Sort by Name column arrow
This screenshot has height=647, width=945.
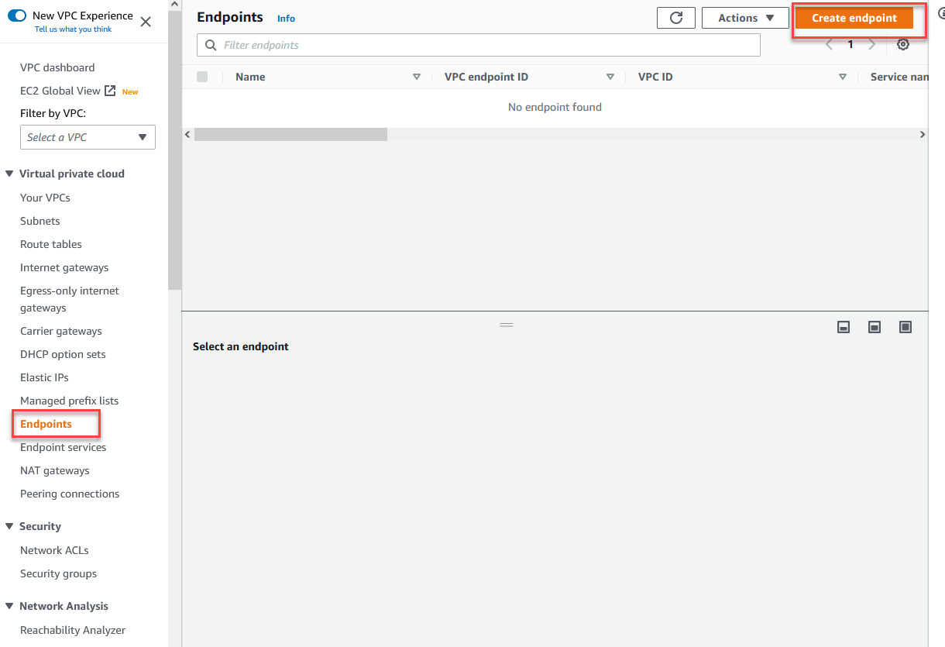click(417, 77)
